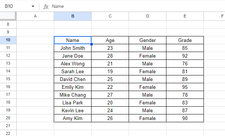The width and height of the screenshot is (225, 136).
Task: Click the select-all corner box
Action: 8,16
